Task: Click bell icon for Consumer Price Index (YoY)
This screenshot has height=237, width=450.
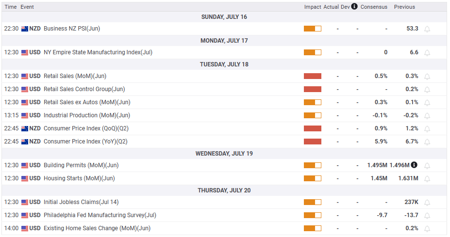Action: 428,142
